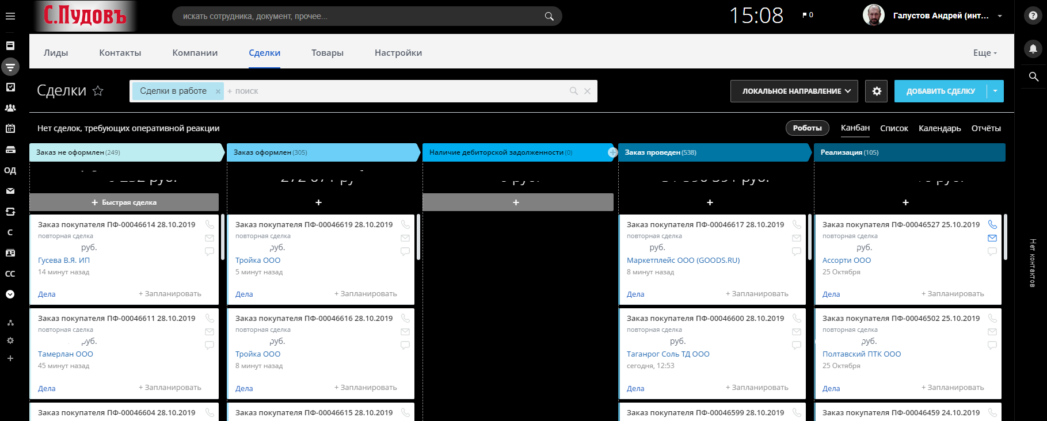
Task: Switch to the Товары tab
Action: [x=328, y=52]
